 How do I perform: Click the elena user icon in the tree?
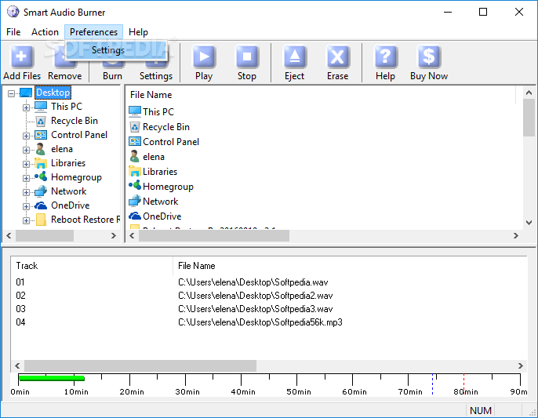(x=41, y=149)
